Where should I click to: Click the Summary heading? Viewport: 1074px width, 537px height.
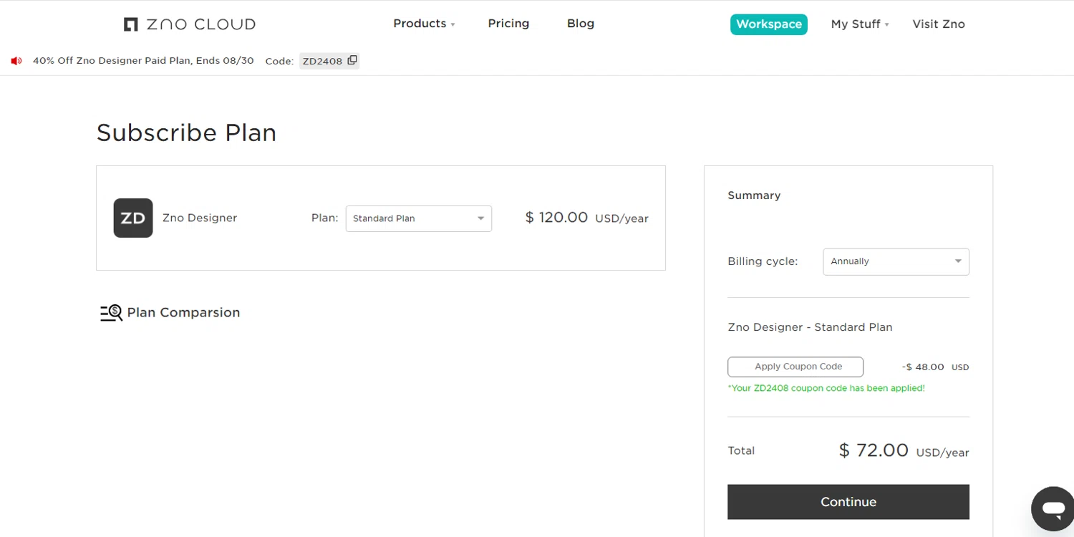(x=754, y=195)
